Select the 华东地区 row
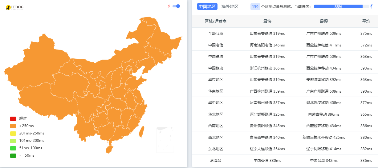This screenshot has height=168, width=378. (216, 80)
